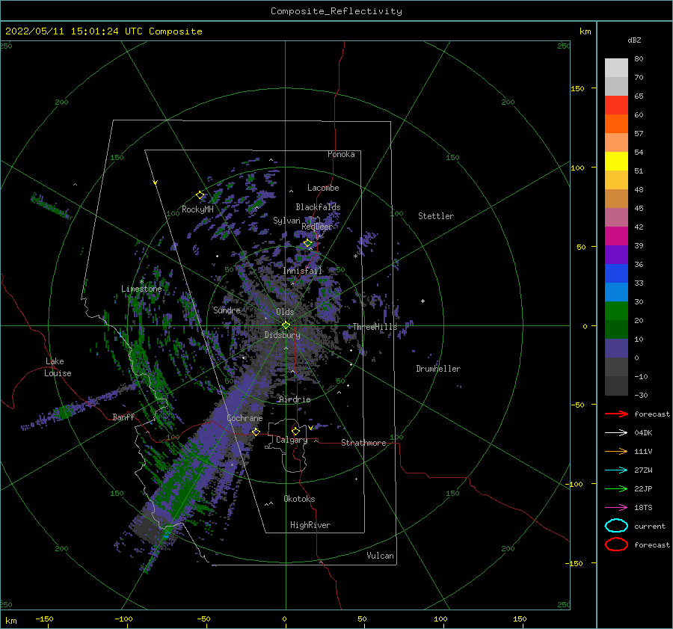Click the Stettler city label

click(x=436, y=216)
